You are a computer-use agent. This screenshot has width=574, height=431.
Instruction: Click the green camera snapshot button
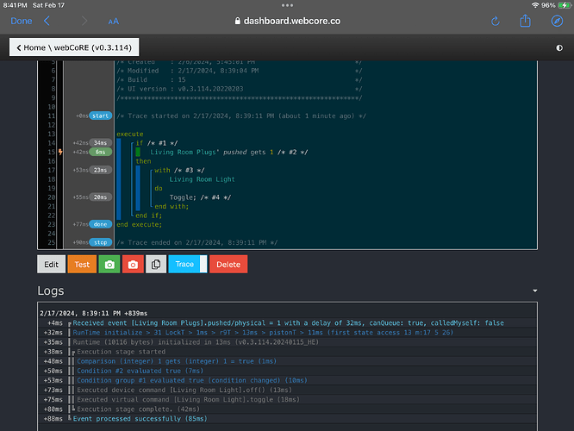pos(109,264)
